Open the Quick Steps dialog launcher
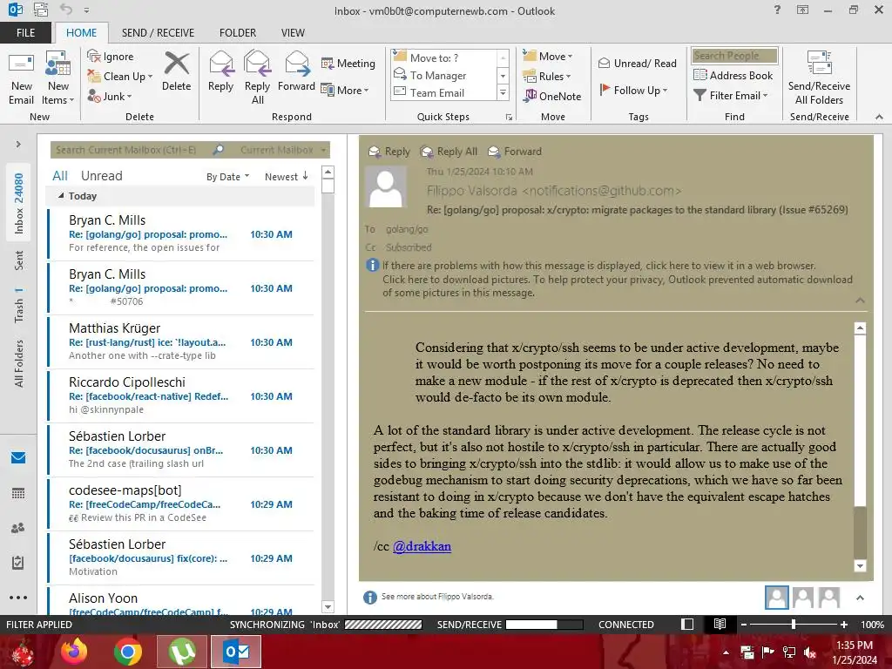This screenshot has width=892, height=669. [x=509, y=118]
